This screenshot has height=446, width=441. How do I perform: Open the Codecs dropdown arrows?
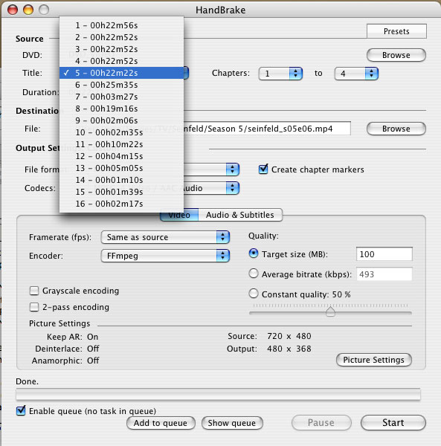pyautogui.click(x=233, y=188)
